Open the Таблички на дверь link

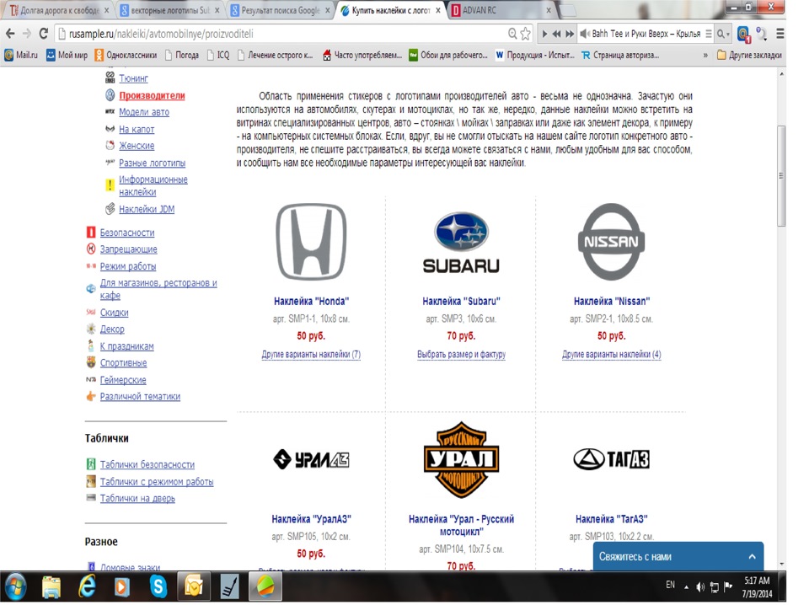[x=137, y=498]
